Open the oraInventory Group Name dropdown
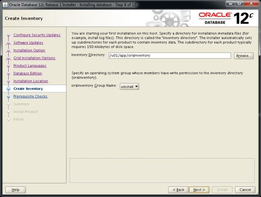 (129, 87)
